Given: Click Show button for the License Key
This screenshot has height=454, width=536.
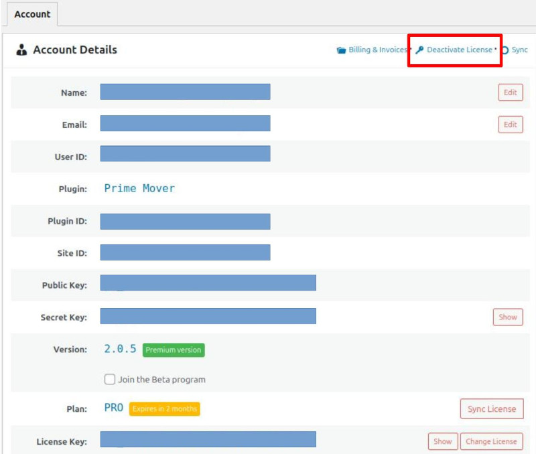Looking at the screenshot, I should tap(443, 441).
